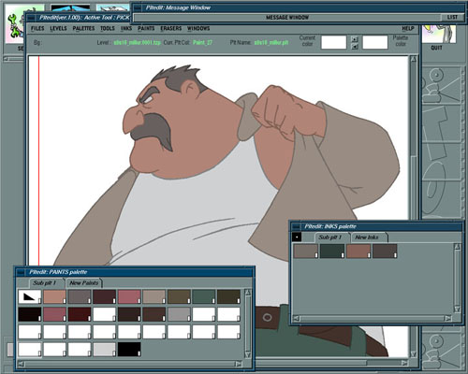Pick the dusty rose swatch in the second paint row
Image resolution: width=468 pixels, height=374 pixels.
click(54, 314)
